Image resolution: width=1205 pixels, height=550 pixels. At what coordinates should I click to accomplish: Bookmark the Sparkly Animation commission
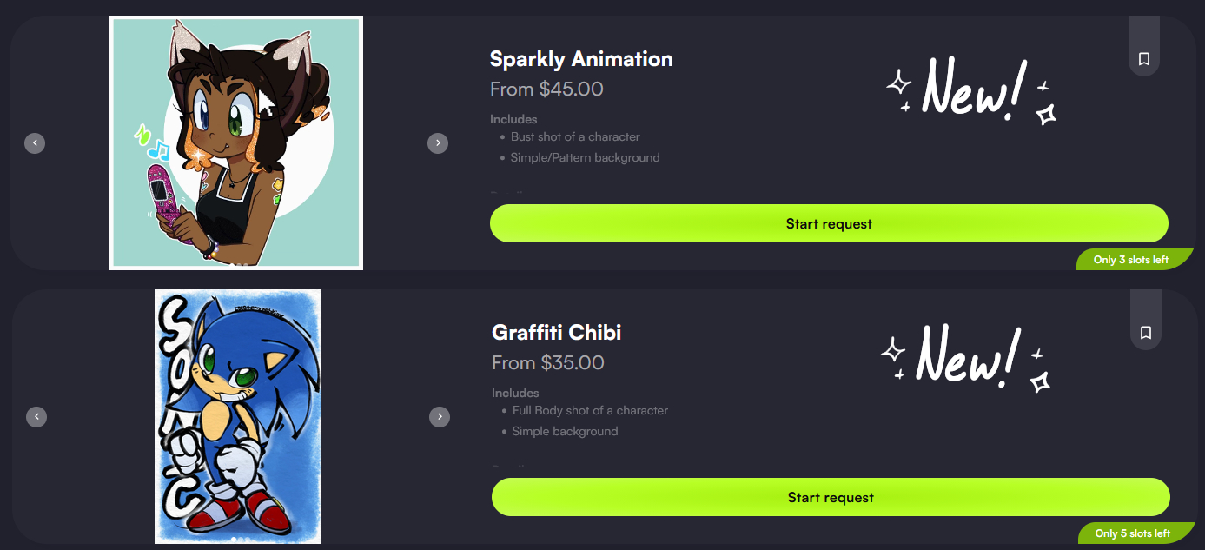(x=1143, y=59)
